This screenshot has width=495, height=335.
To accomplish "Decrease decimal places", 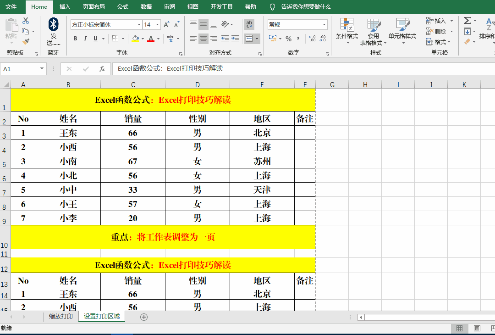I will (x=323, y=39).
